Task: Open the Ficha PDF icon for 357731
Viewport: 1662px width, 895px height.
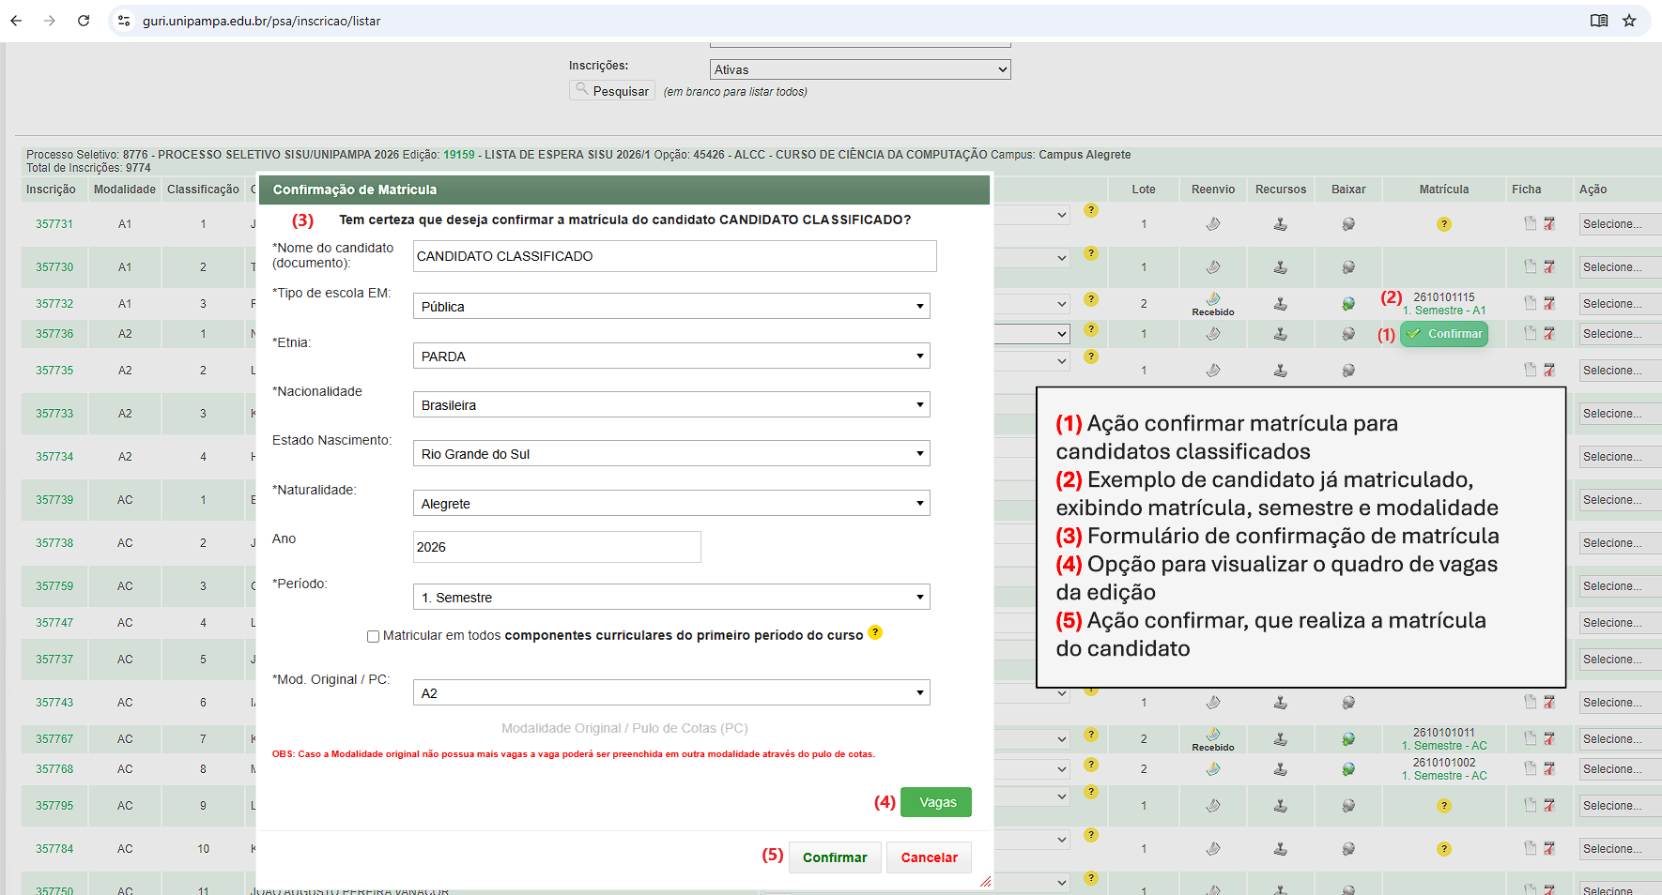Action: tap(1549, 223)
